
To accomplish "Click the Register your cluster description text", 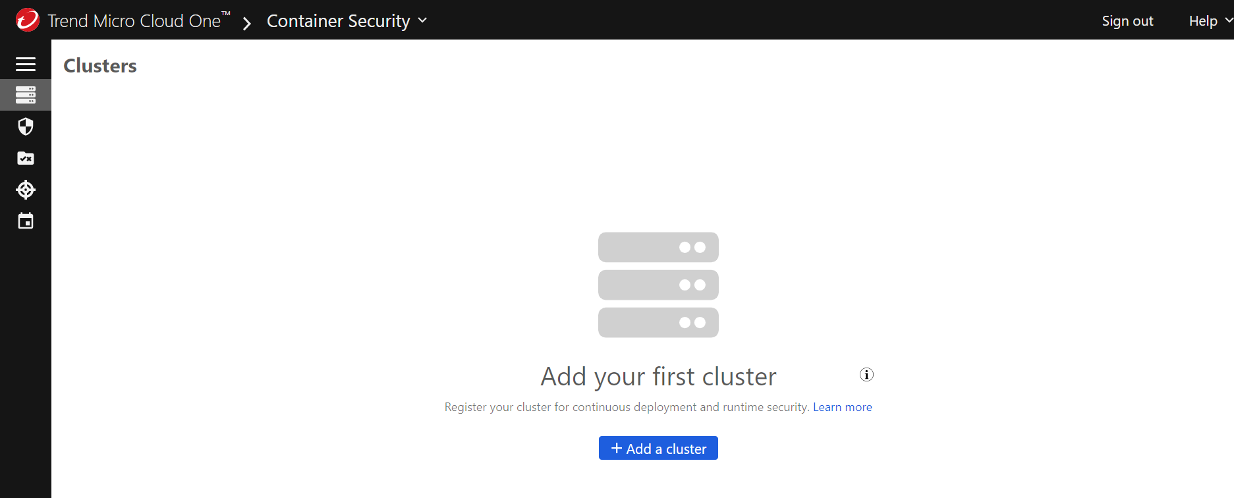I will [x=626, y=407].
